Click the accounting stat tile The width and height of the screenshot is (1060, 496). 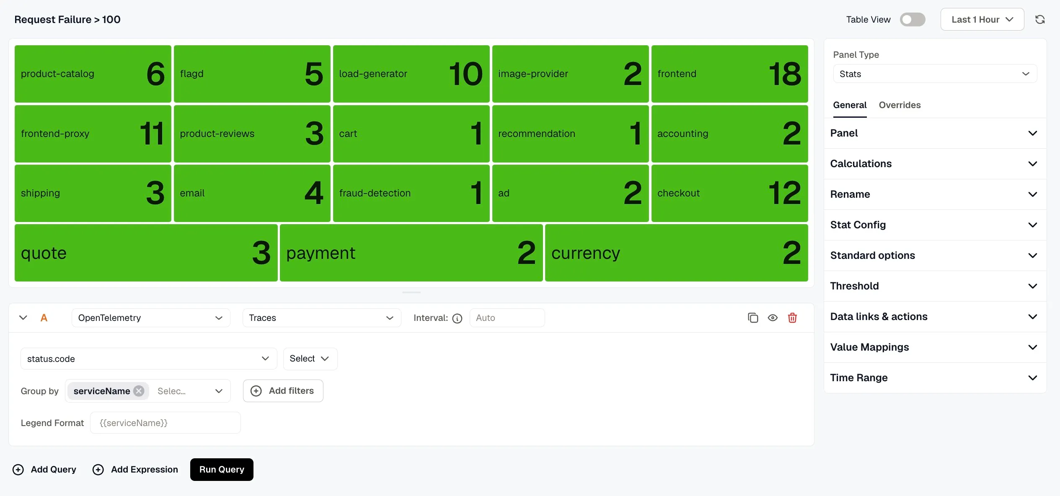(729, 134)
